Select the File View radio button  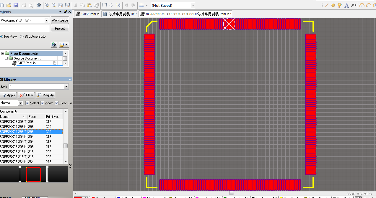pos(1,37)
